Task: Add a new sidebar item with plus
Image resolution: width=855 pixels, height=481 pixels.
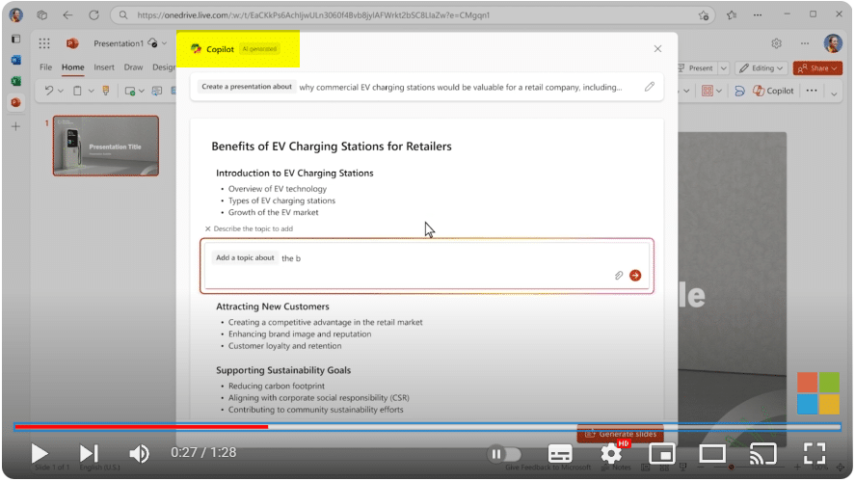Action: click(15, 126)
